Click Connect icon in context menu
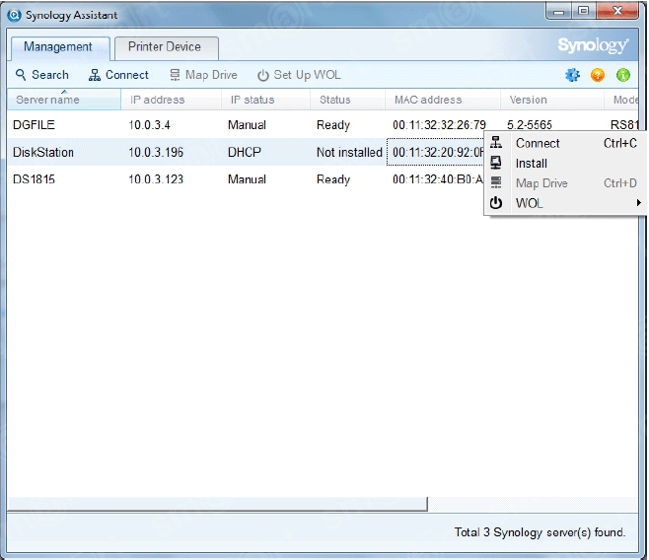This screenshot has height=560, width=649. point(496,143)
